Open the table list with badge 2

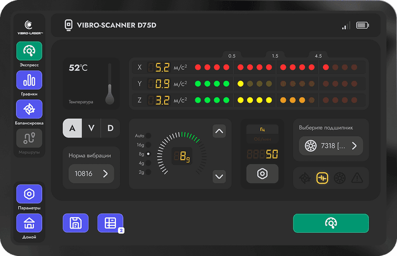pyautogui.click(x=110, y=223)
